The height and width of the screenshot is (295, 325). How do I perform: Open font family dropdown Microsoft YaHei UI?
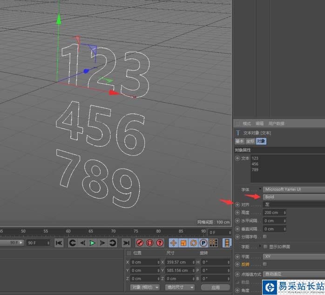click(x=294, y=189)
